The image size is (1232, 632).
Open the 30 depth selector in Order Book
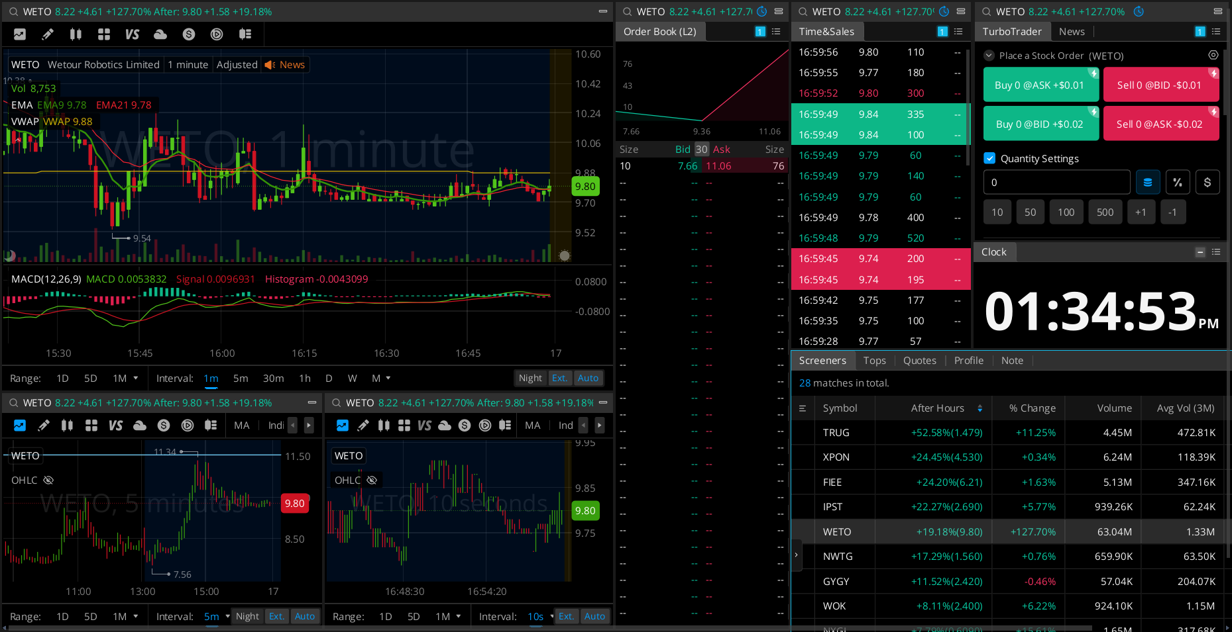pos(702,150)
